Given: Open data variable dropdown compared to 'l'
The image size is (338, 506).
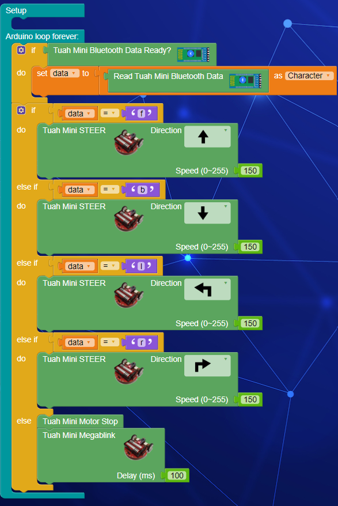Looking at the screenshot, I should click(x=80, y=266).
